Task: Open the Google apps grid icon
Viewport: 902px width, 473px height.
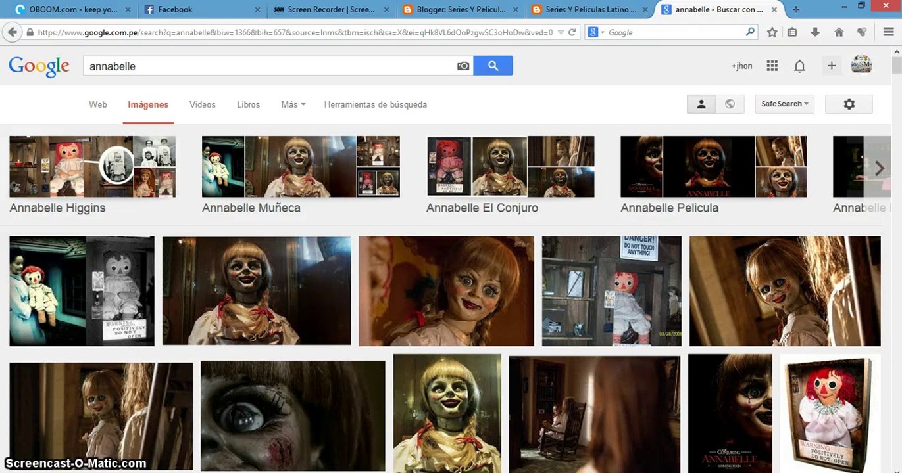Action: [x=772, y=66]
